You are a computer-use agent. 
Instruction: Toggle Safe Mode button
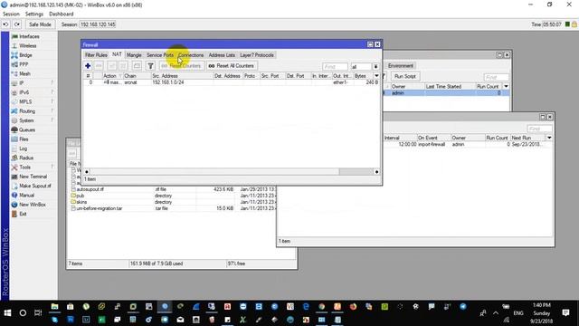(x=40, y=24)
